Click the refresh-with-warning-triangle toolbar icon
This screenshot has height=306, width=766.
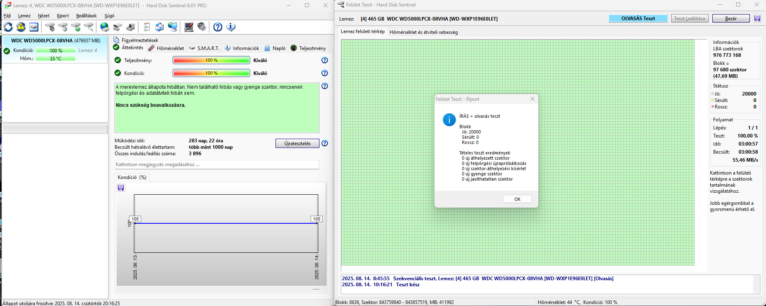coord(21,27)
